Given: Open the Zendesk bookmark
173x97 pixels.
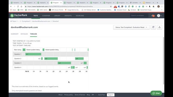Looking at the screenshot, I should pyautogui.click(x=132, y=10).
